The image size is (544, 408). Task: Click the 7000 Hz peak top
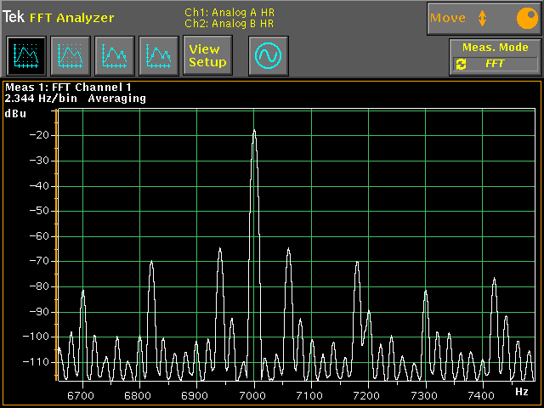tap(253, 132)
